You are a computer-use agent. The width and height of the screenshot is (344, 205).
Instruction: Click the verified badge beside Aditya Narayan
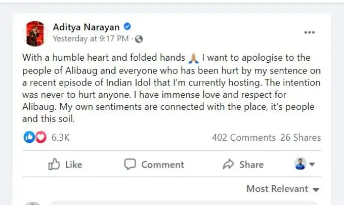128,26
